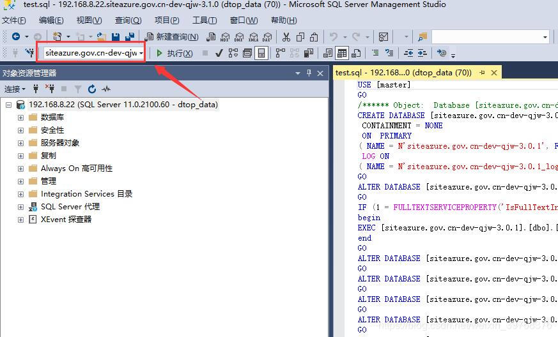Parse the query with checkmark icon
Viewport: 558px width, 337px height.
(x=219, y=54)
